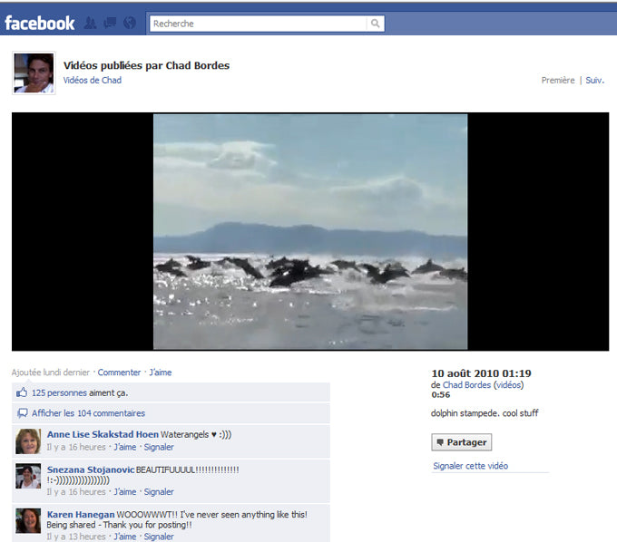Screen dimensions: 617x542
Task: Report Karen Hanegan's comment via Signaler
Action: point(159,537)
